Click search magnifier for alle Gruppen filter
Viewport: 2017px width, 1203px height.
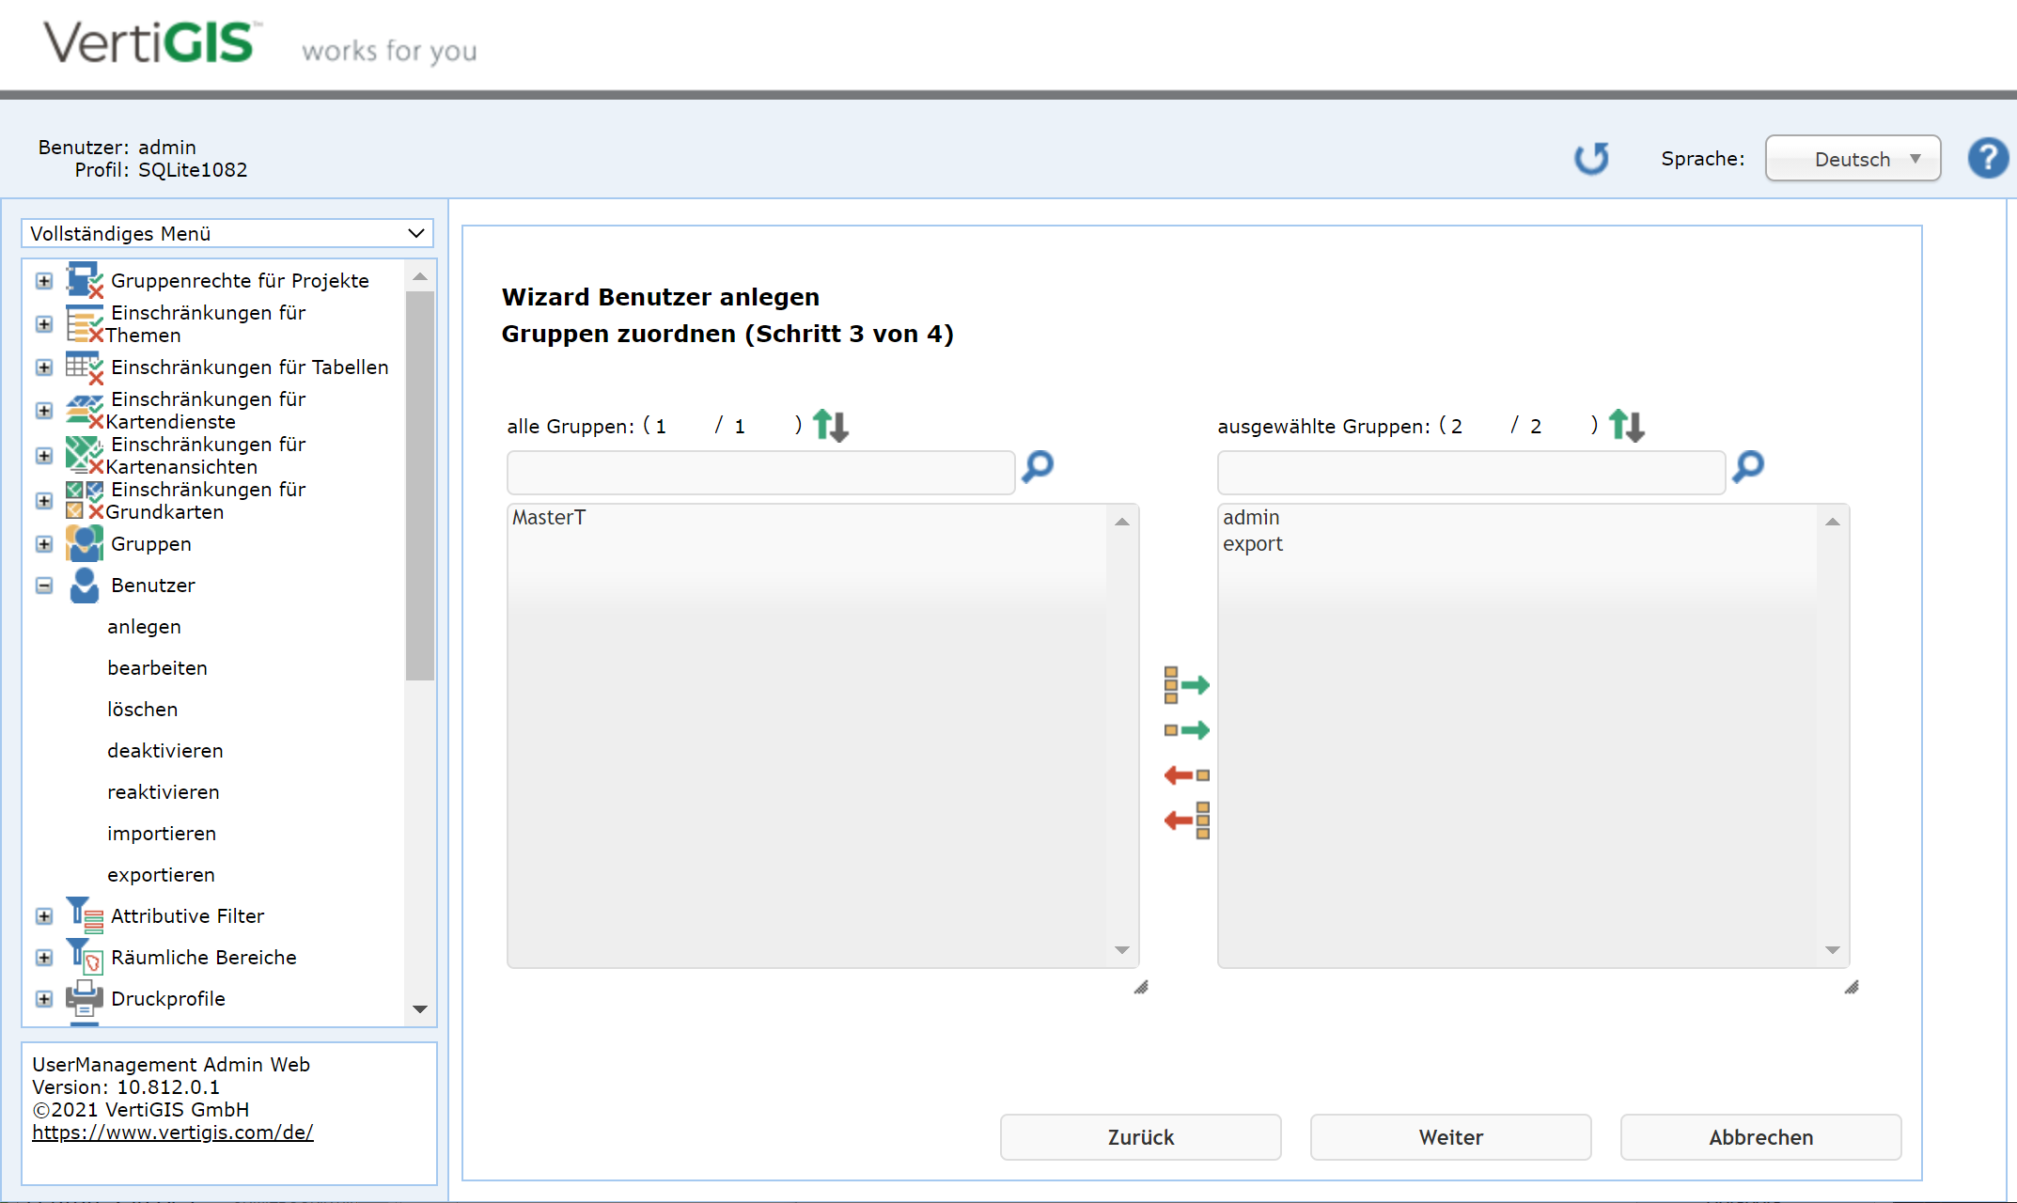tap(1038, 466)
